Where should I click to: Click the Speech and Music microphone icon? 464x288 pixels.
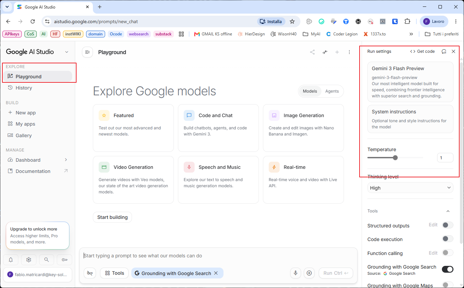tap(189, 167)
